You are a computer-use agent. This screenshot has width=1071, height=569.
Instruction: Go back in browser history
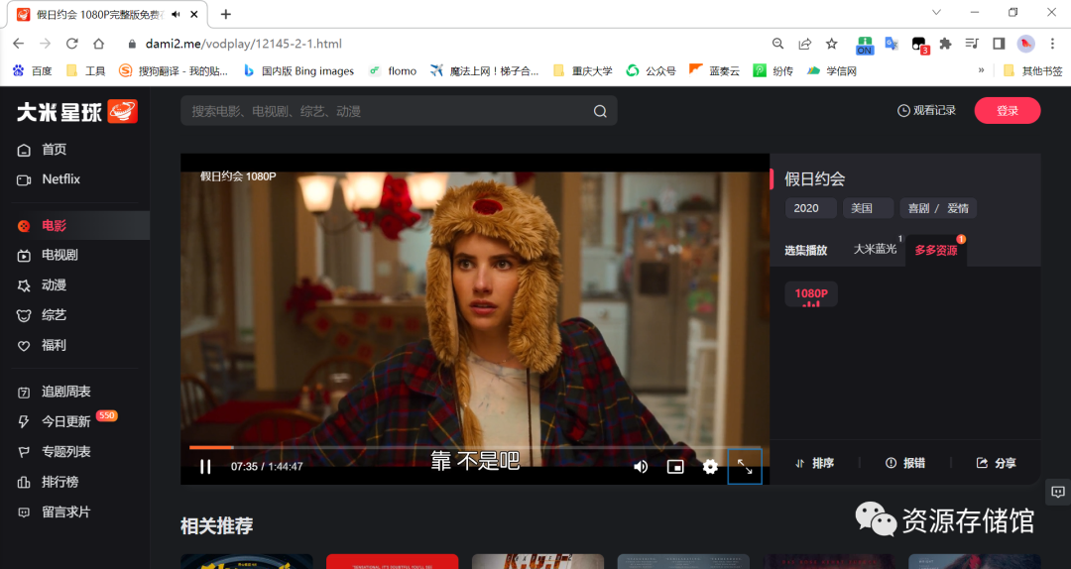19,44
